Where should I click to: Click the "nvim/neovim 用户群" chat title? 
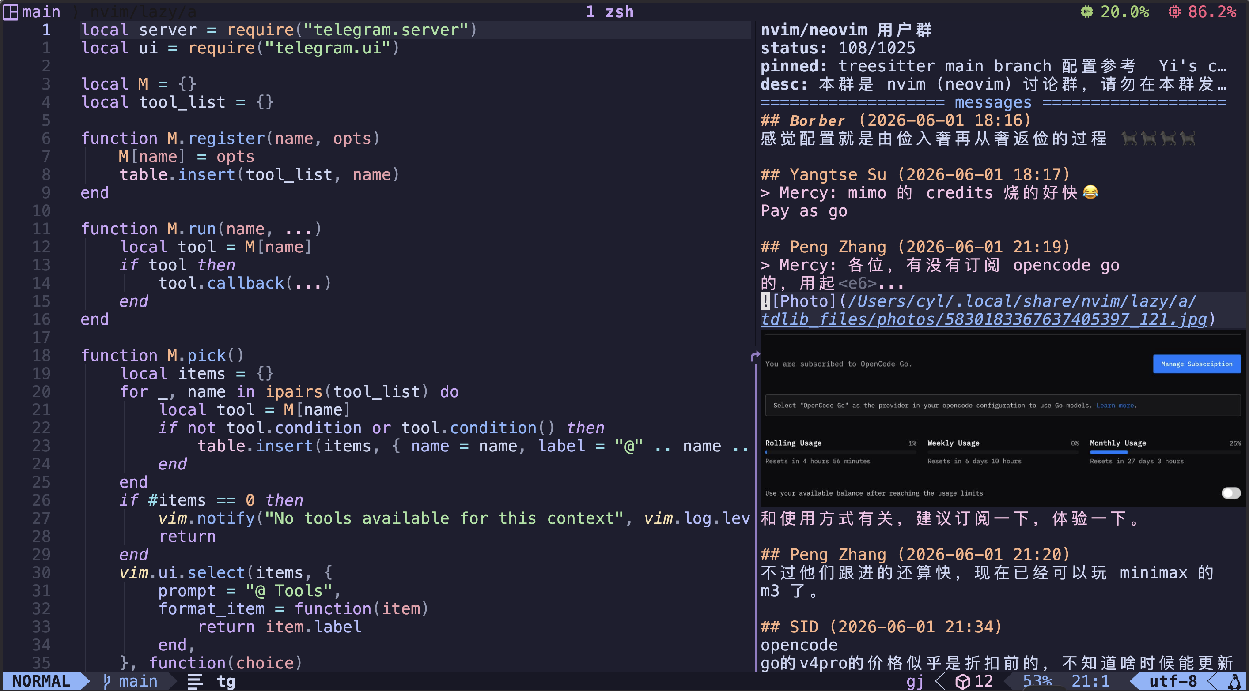pos(846,30)
